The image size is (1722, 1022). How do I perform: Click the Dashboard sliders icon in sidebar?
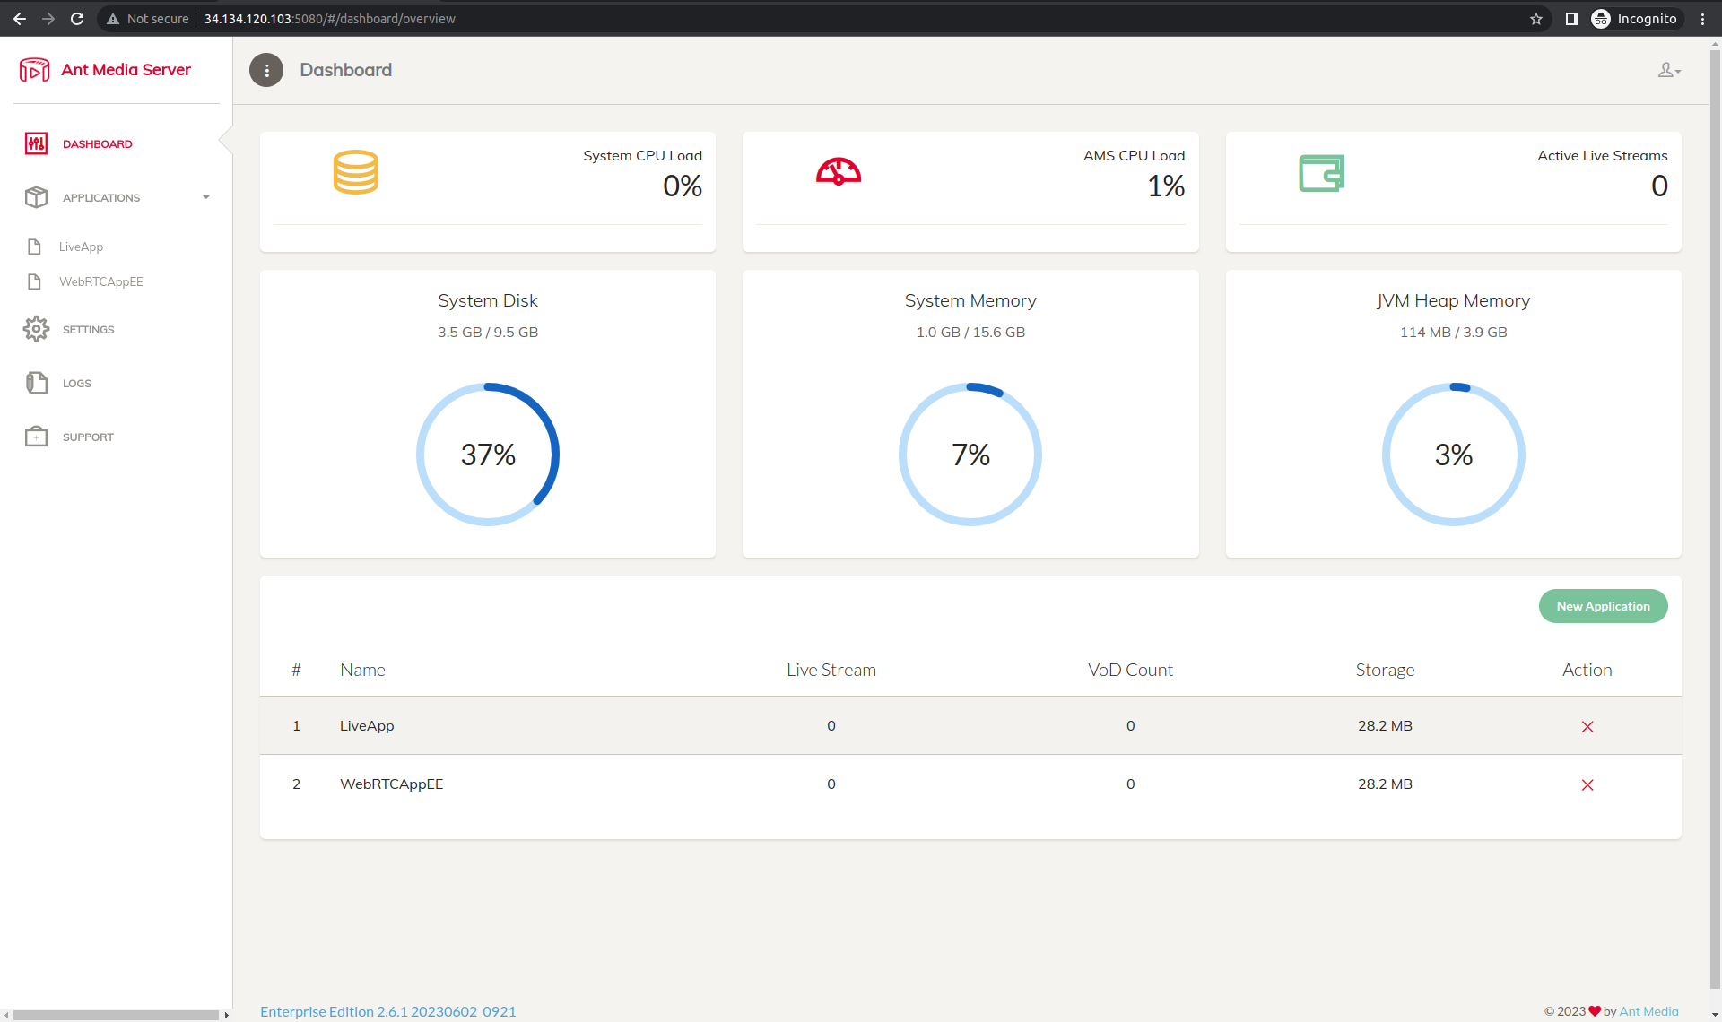click(x=36, y=143)
